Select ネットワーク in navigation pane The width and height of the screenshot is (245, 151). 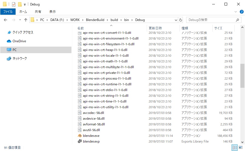[20, 59]
